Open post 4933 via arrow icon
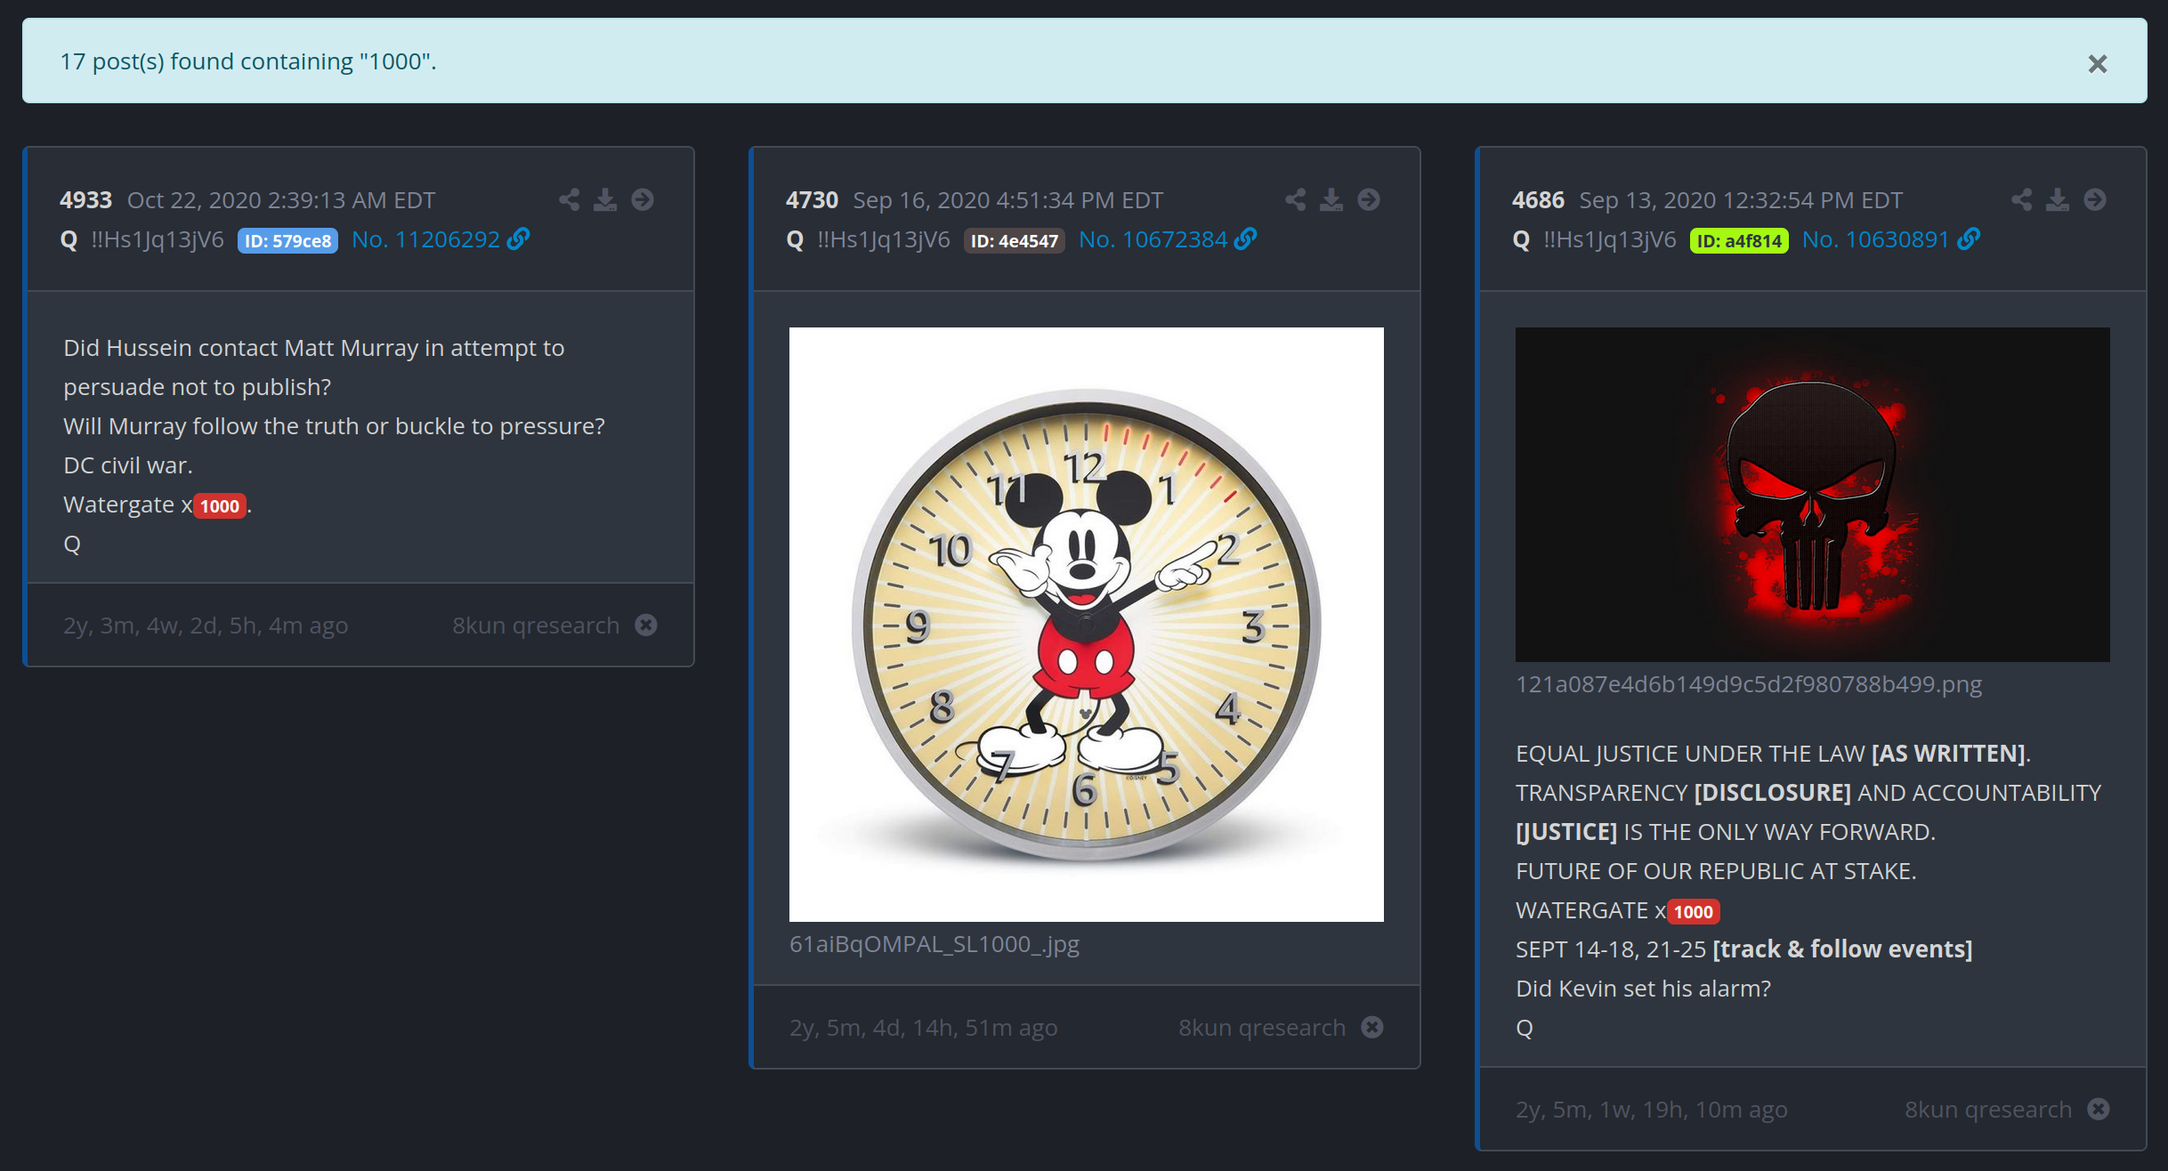This screenshot has height=1171, width=2168. point(643,199)
